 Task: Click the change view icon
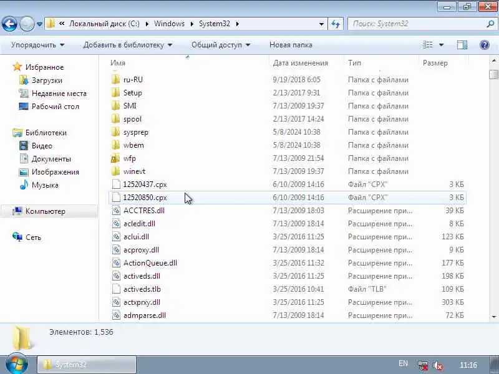(x=428, y=45)
